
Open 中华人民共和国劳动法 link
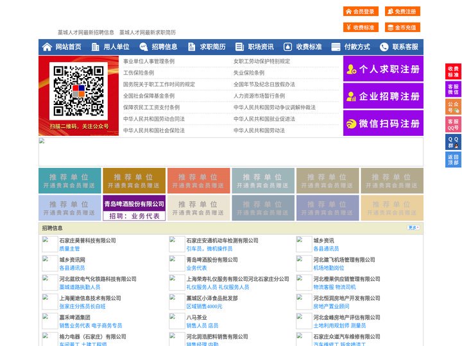[x=259, y=130]
